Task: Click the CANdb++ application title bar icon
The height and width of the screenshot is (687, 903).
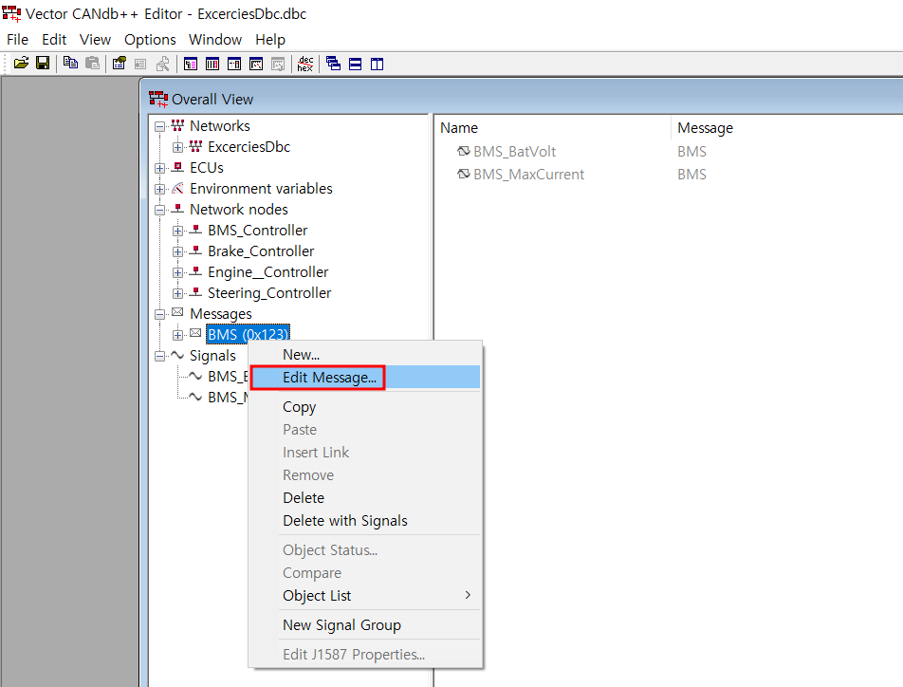Action: point(11,13)
